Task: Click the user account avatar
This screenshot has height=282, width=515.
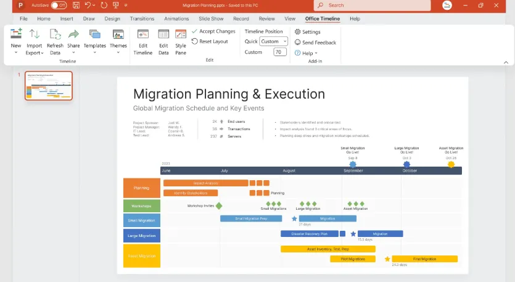Action: point(447,5)
